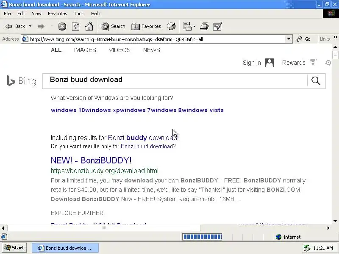Open the NEW! - BonziBUDDY! result

[x=91, y=160]
